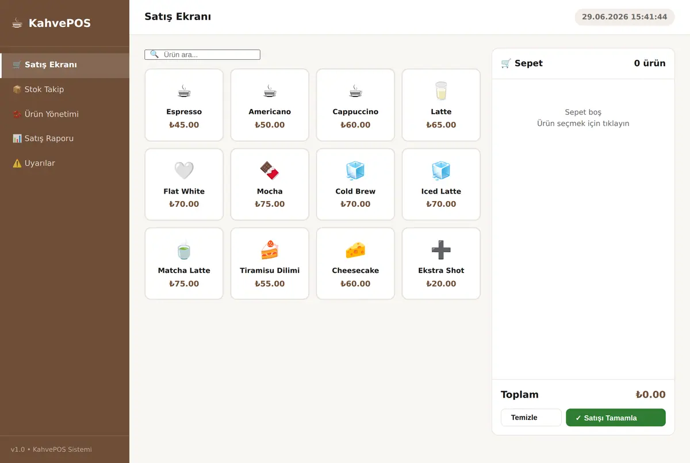The height and width of the screenshot is (463, 690).
Task: Click the Tiramisu Dilimi cake slice icon
Action: pos(270,250)
